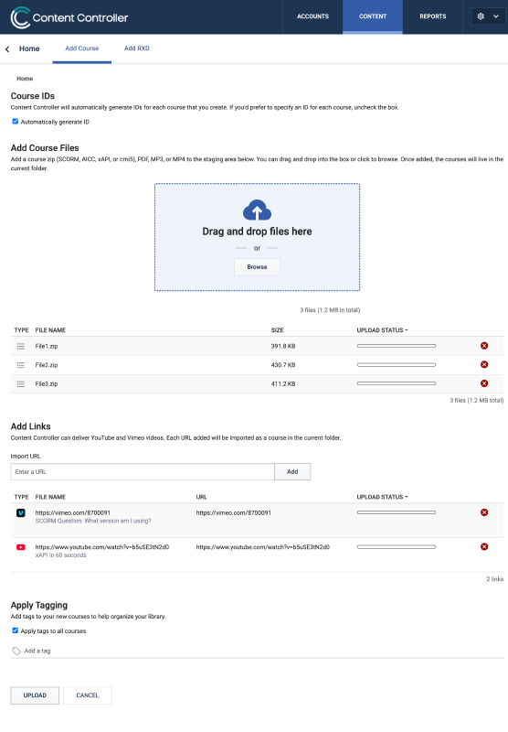
Task: Click the 430.7 KB size cell
Action: (x=283, y=365)
